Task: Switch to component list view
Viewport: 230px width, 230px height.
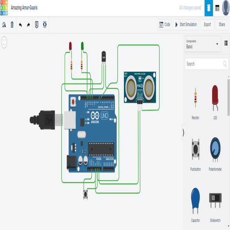Action: [217, 8]
